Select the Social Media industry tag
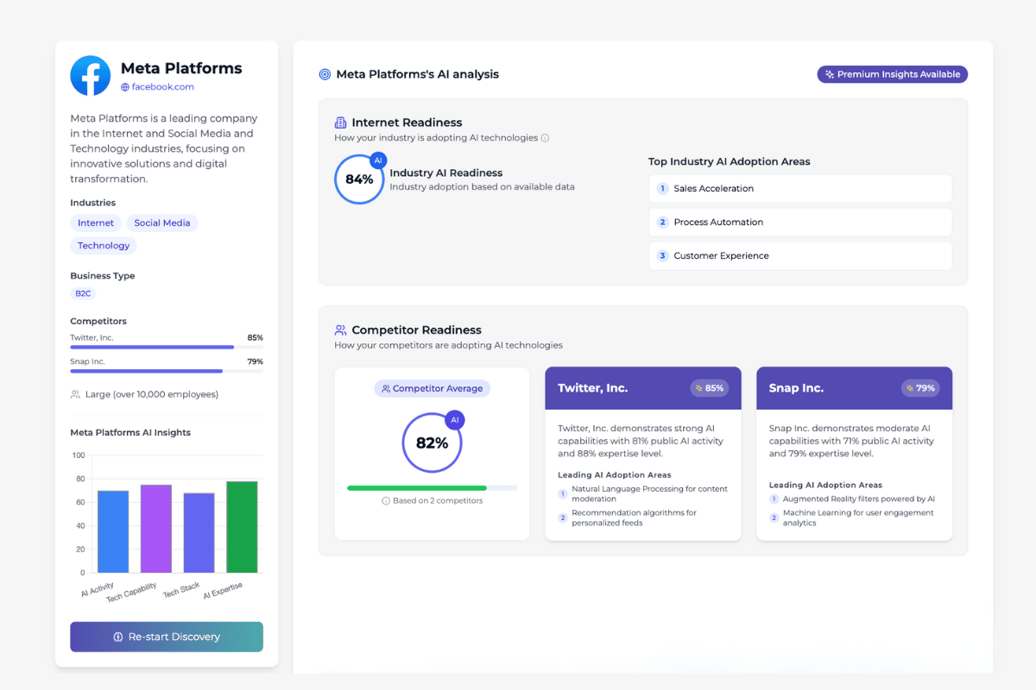The image size is (1036, 690). coord(162,223)
